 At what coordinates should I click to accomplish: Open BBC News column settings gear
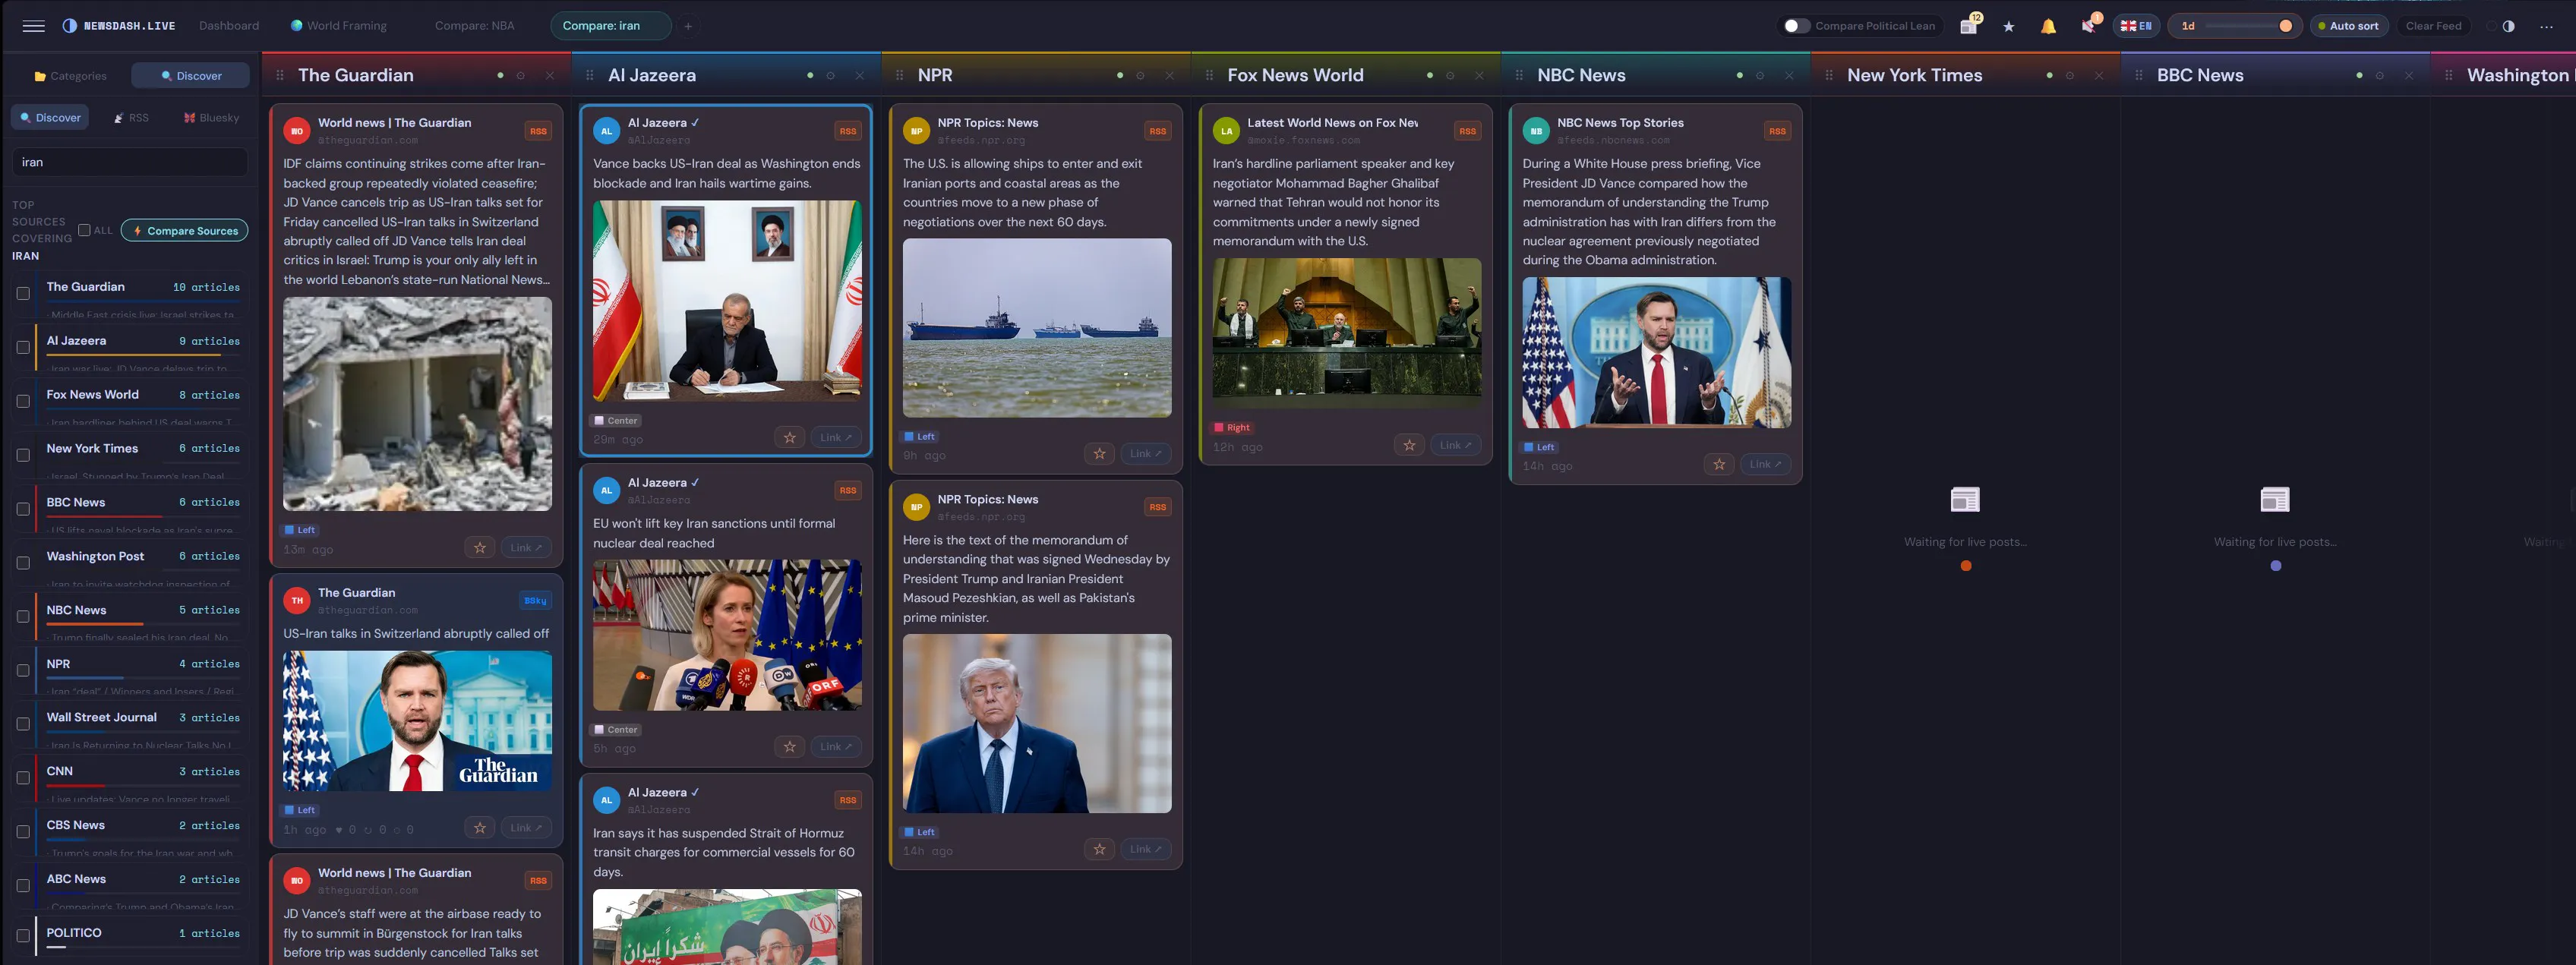click(x=2379, y=75)
